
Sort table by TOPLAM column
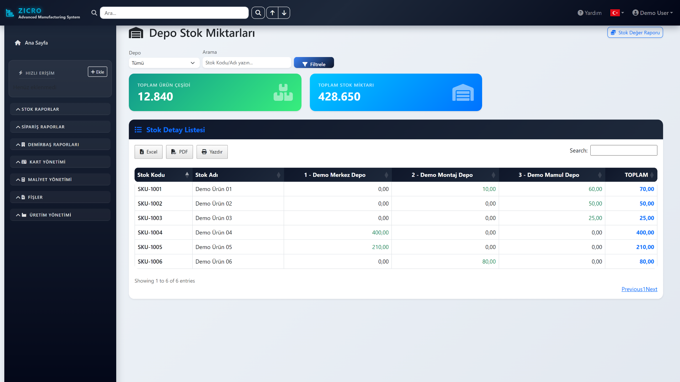click(x=631, y=175)
